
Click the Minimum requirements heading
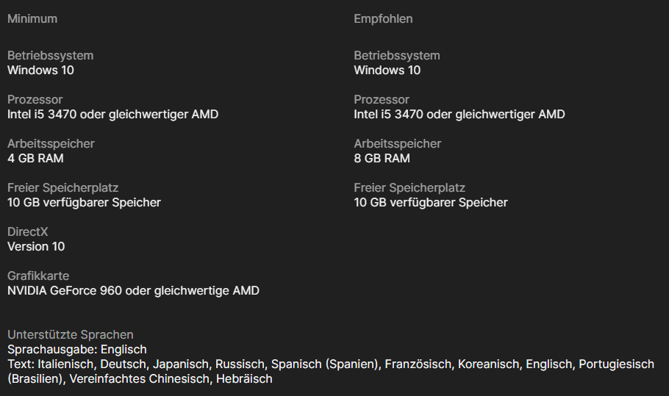pos(32,19)
